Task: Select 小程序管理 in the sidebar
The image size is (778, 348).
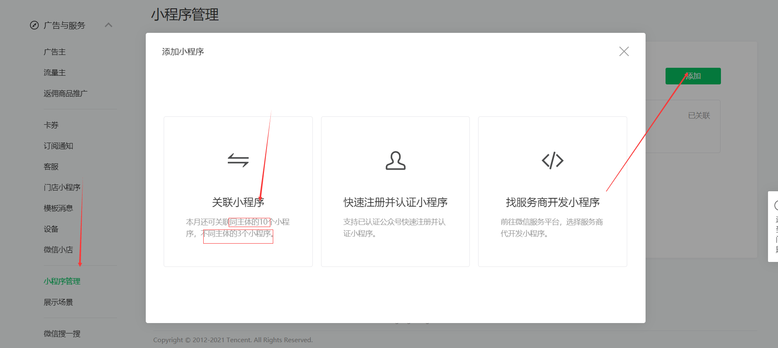Action: point(62,281)
